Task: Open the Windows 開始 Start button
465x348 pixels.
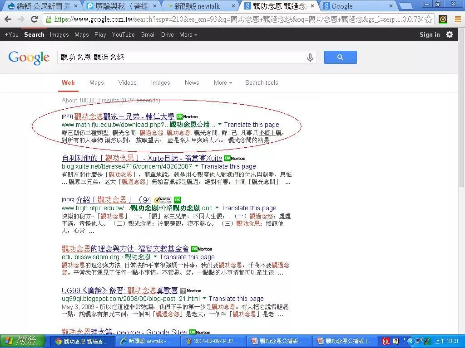Action: click(22, 341)
